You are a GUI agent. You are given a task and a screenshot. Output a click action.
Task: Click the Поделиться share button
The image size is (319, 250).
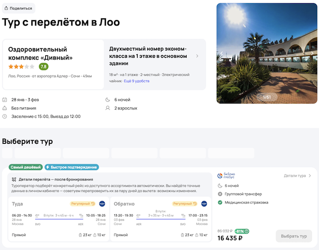tap(18, 8)
